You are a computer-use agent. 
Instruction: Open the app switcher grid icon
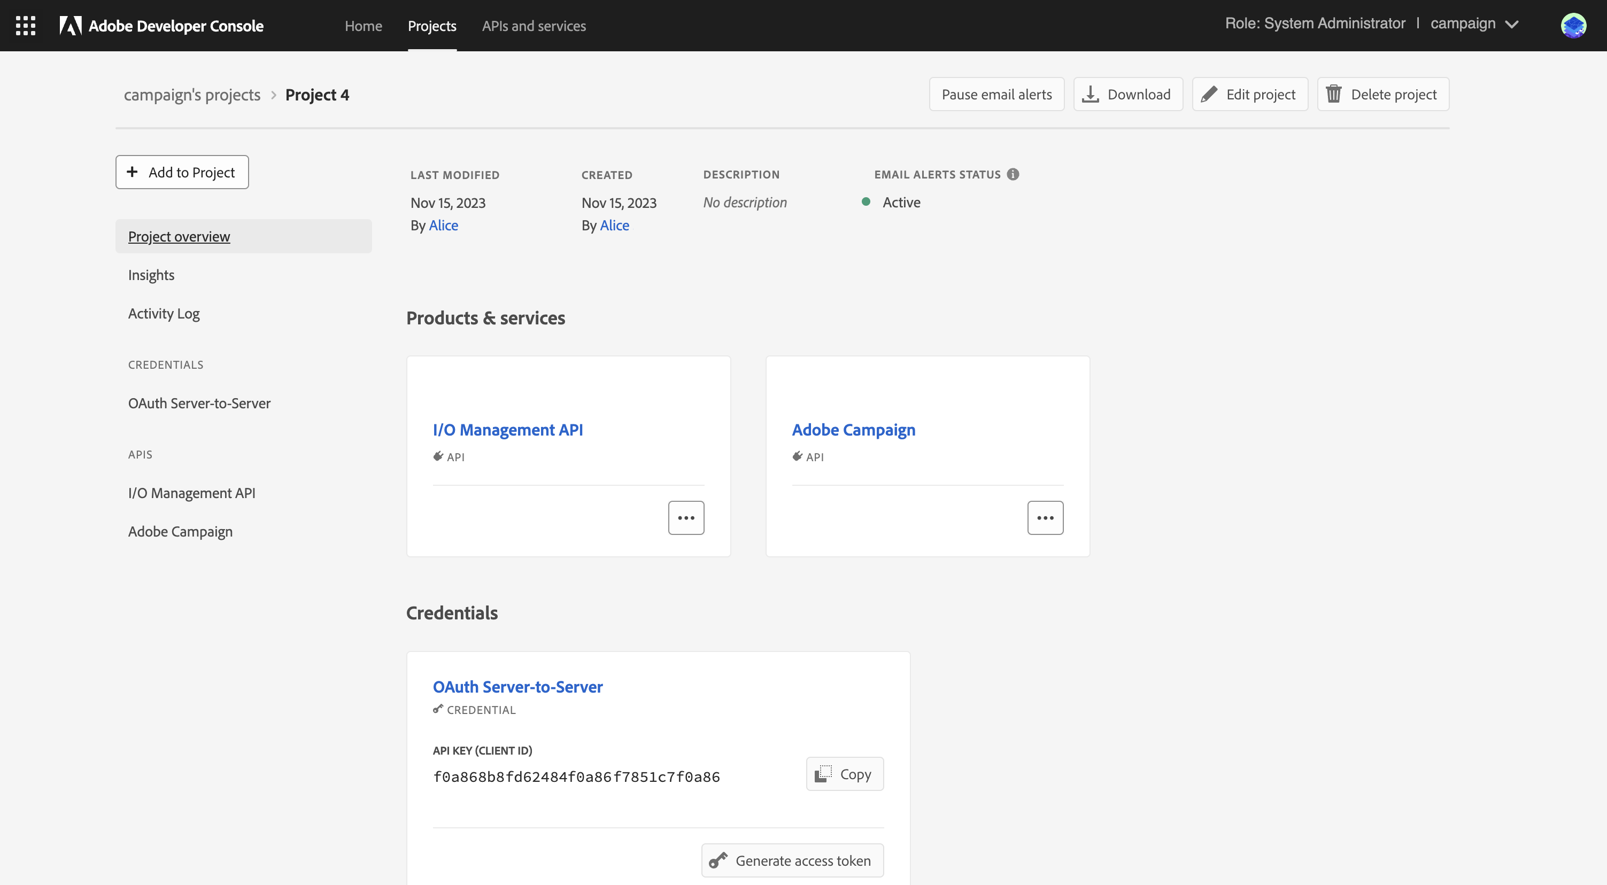click(x=26, y=26)
